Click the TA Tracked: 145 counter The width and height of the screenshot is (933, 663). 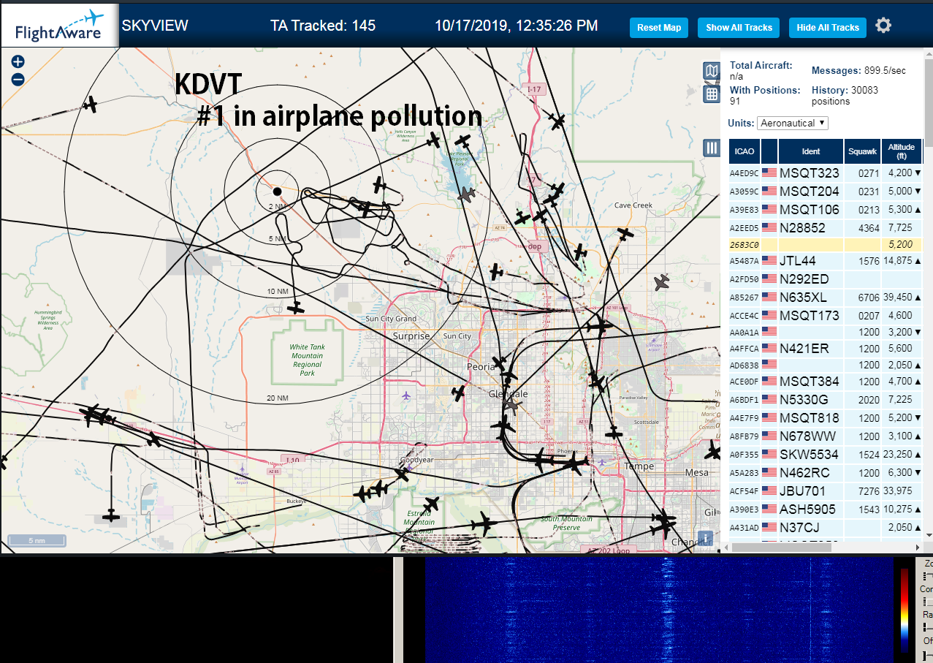pyautogui.click(x=323, y=26)
